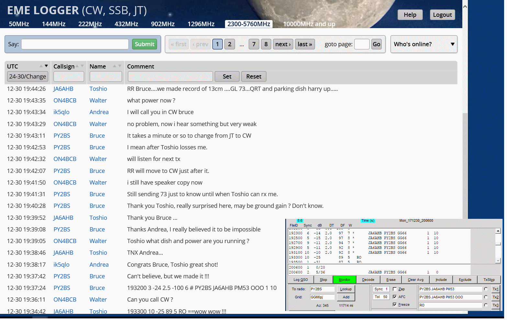The image size is (507, 320).
Task: Switch to the 1296MHz band tab
Action: coord(201,24)
